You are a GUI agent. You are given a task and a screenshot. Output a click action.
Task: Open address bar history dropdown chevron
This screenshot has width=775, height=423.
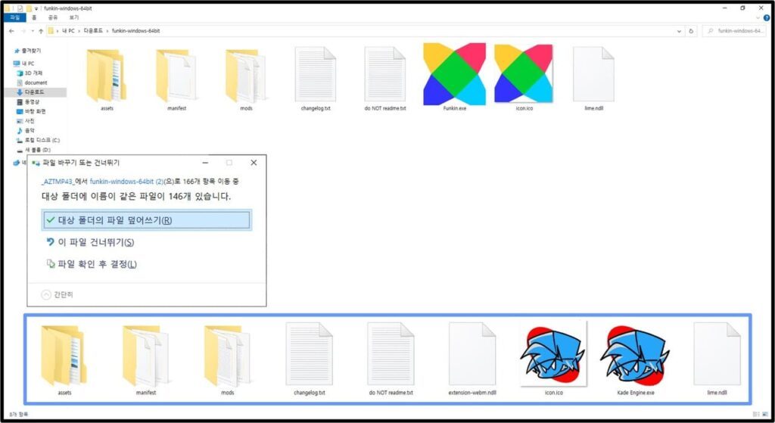tap(679, 30)
